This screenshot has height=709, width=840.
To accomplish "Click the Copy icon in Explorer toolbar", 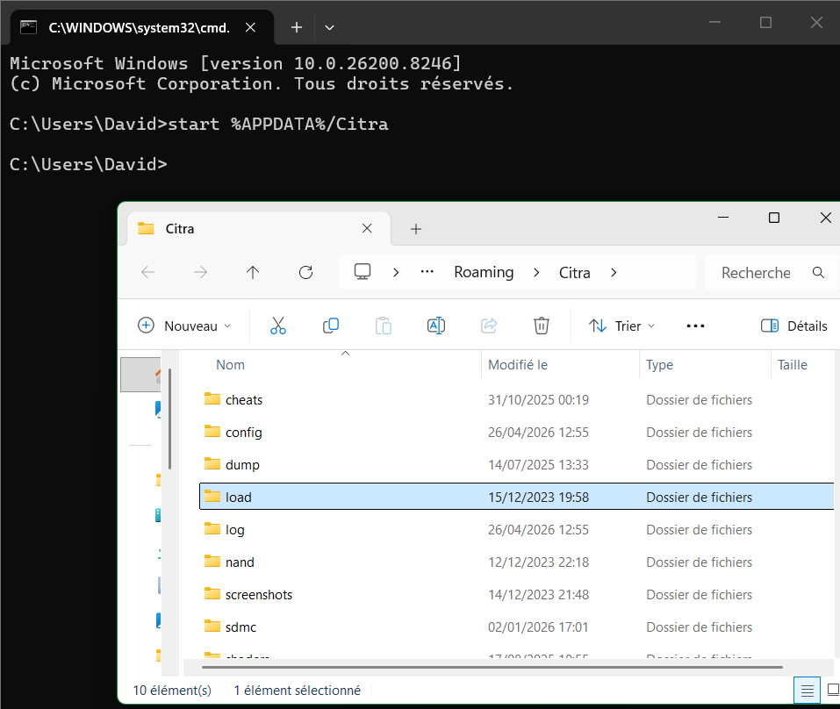I will (x=331, y=326).
